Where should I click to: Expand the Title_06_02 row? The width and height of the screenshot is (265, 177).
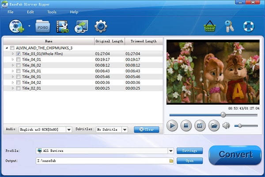[13, 65]
